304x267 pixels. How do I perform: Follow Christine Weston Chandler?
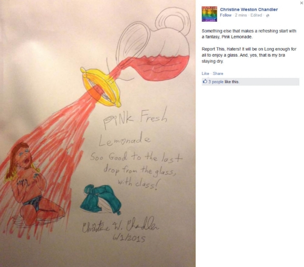[226, 15]
